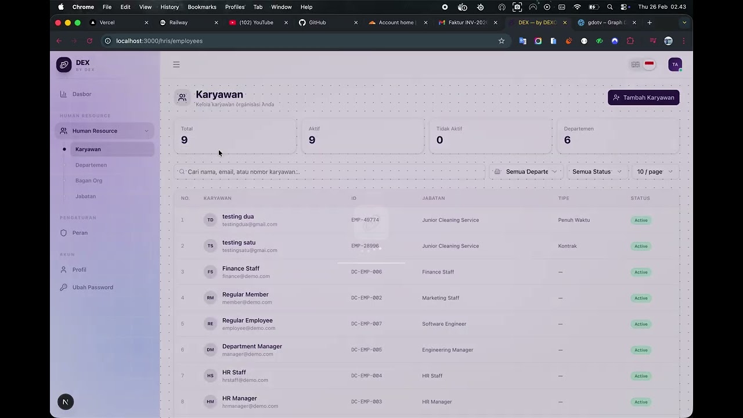
Task: Switch language with the Indonesian flag toggle
Action: coord(649,64)
